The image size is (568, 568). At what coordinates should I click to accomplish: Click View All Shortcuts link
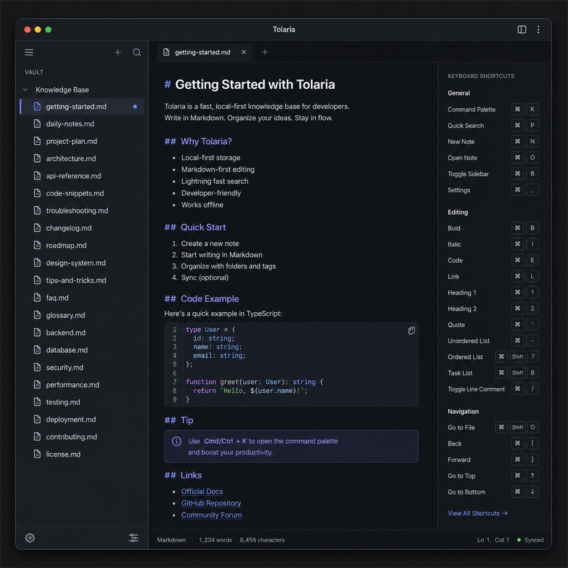[x=478, y=513]
